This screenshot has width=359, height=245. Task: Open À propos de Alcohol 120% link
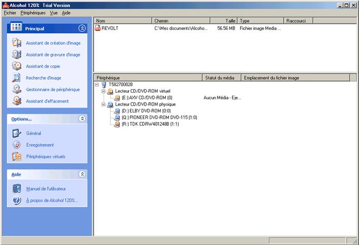click(x=52, y=200)
